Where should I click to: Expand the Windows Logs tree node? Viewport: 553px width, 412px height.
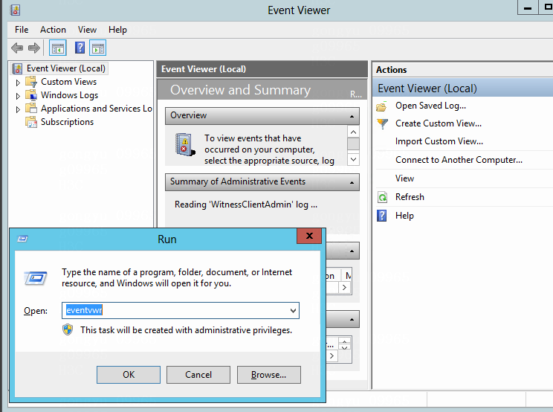click(18, 96)
